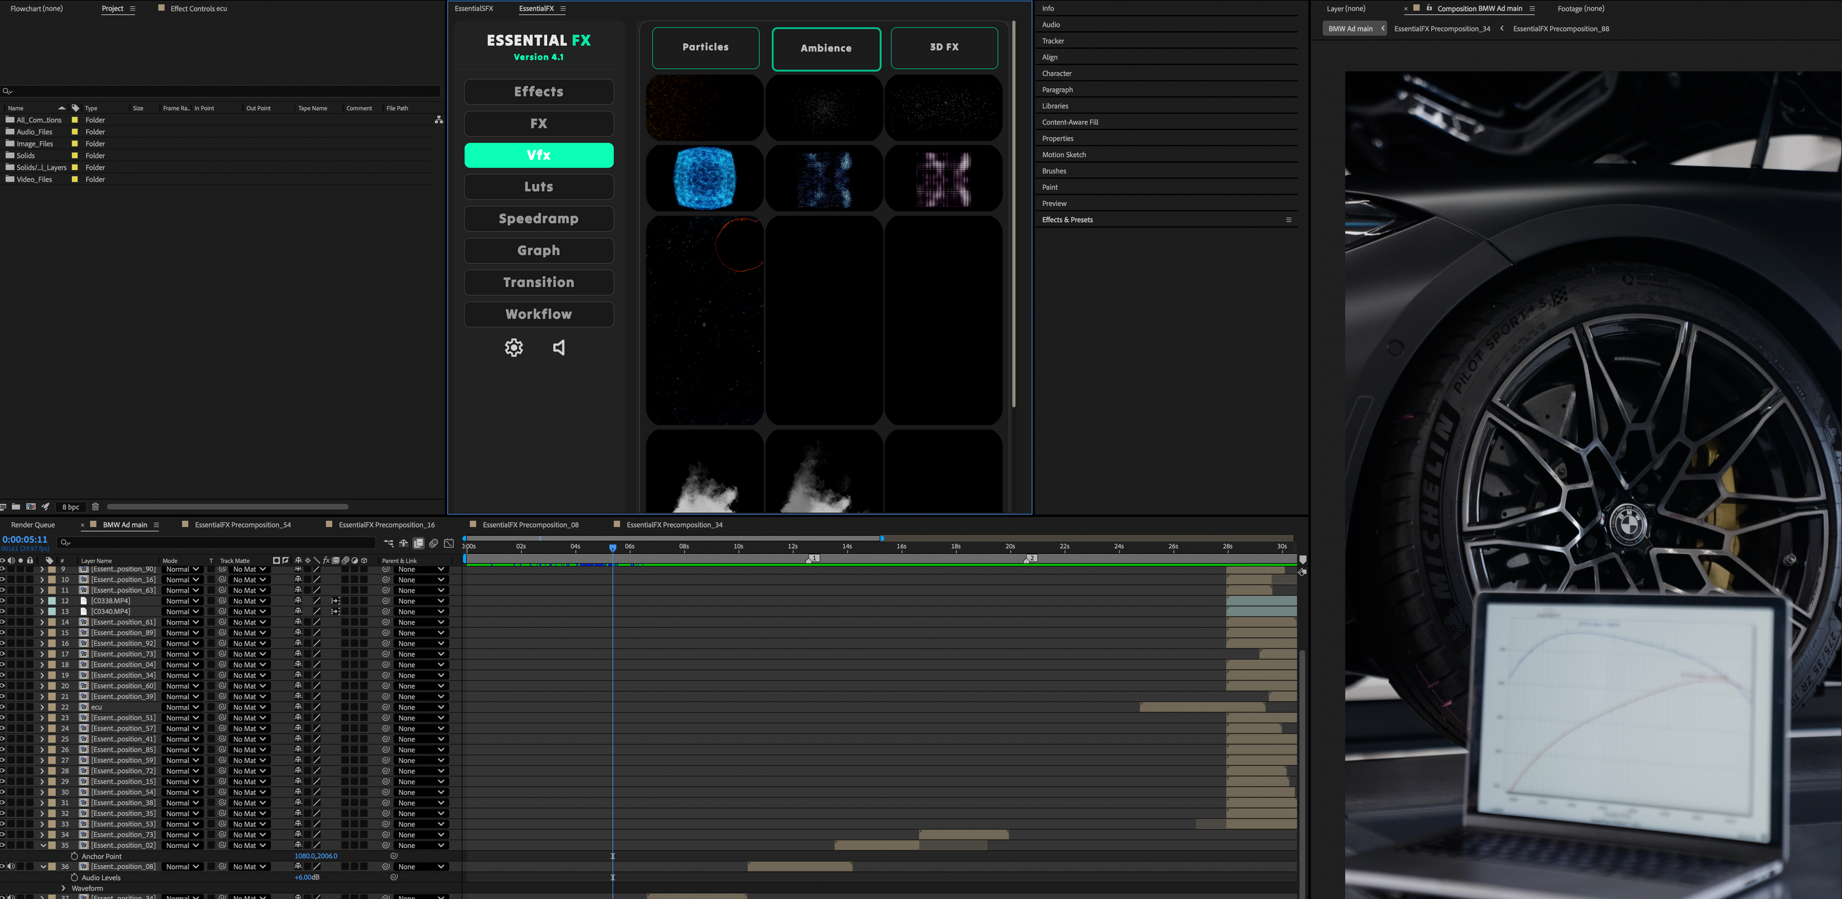Open the Mode dropdown for the ecu layer
Viewport: 1842px width, 899px height.
point(182,707)
